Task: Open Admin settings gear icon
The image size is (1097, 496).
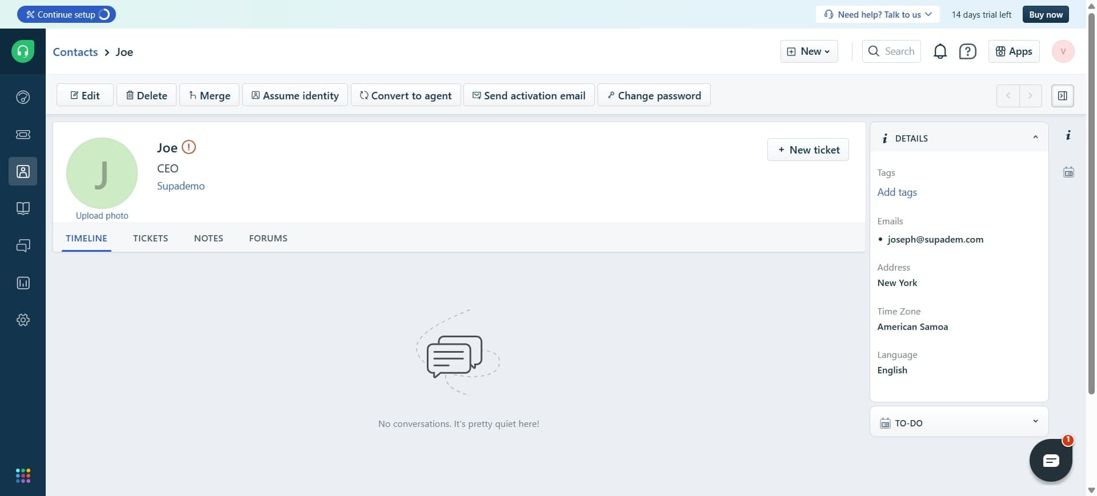Action: (x=23, y=320)
